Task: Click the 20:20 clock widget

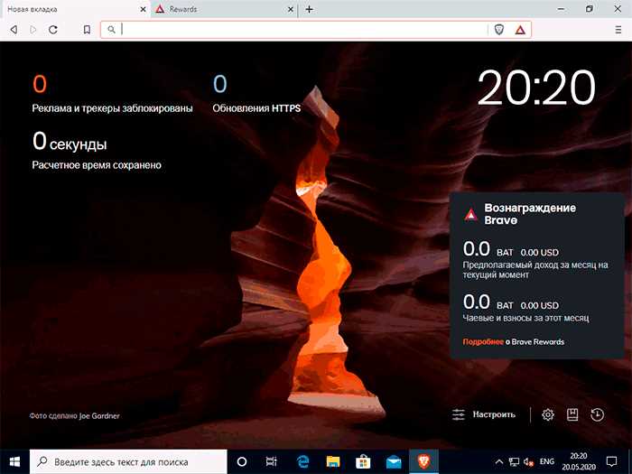Action: [536, 88]
